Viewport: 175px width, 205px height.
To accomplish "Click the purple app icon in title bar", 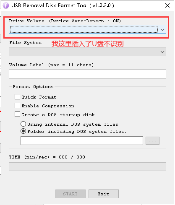I will tap(6, 5).
